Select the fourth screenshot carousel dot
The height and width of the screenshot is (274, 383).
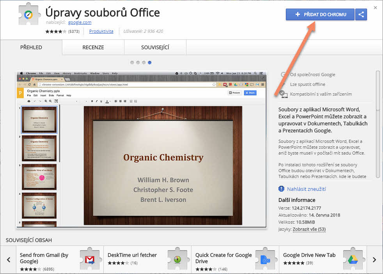150,62
